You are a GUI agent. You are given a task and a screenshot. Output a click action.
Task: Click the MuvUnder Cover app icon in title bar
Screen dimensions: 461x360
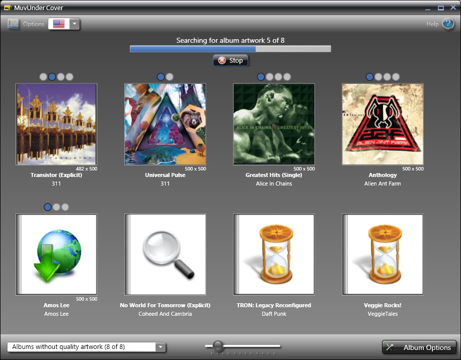point(7,8)
